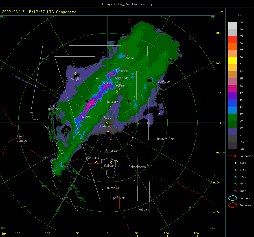Click the magenta reflectivity cell near Lacombe

coord(111,74)
